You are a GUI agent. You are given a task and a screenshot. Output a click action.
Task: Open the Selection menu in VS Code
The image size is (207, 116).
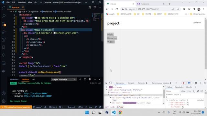pyautogui.click(x=22, y=2)
